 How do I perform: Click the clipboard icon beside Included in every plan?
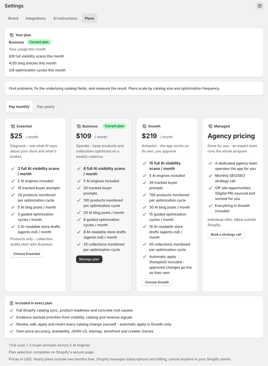click(12, 303)
